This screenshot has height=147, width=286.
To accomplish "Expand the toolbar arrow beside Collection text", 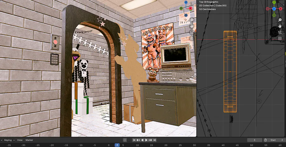I will click(198, 5).
